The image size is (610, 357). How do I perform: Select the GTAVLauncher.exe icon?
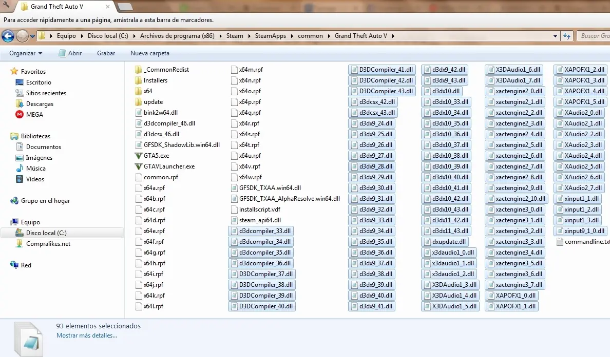138,166
